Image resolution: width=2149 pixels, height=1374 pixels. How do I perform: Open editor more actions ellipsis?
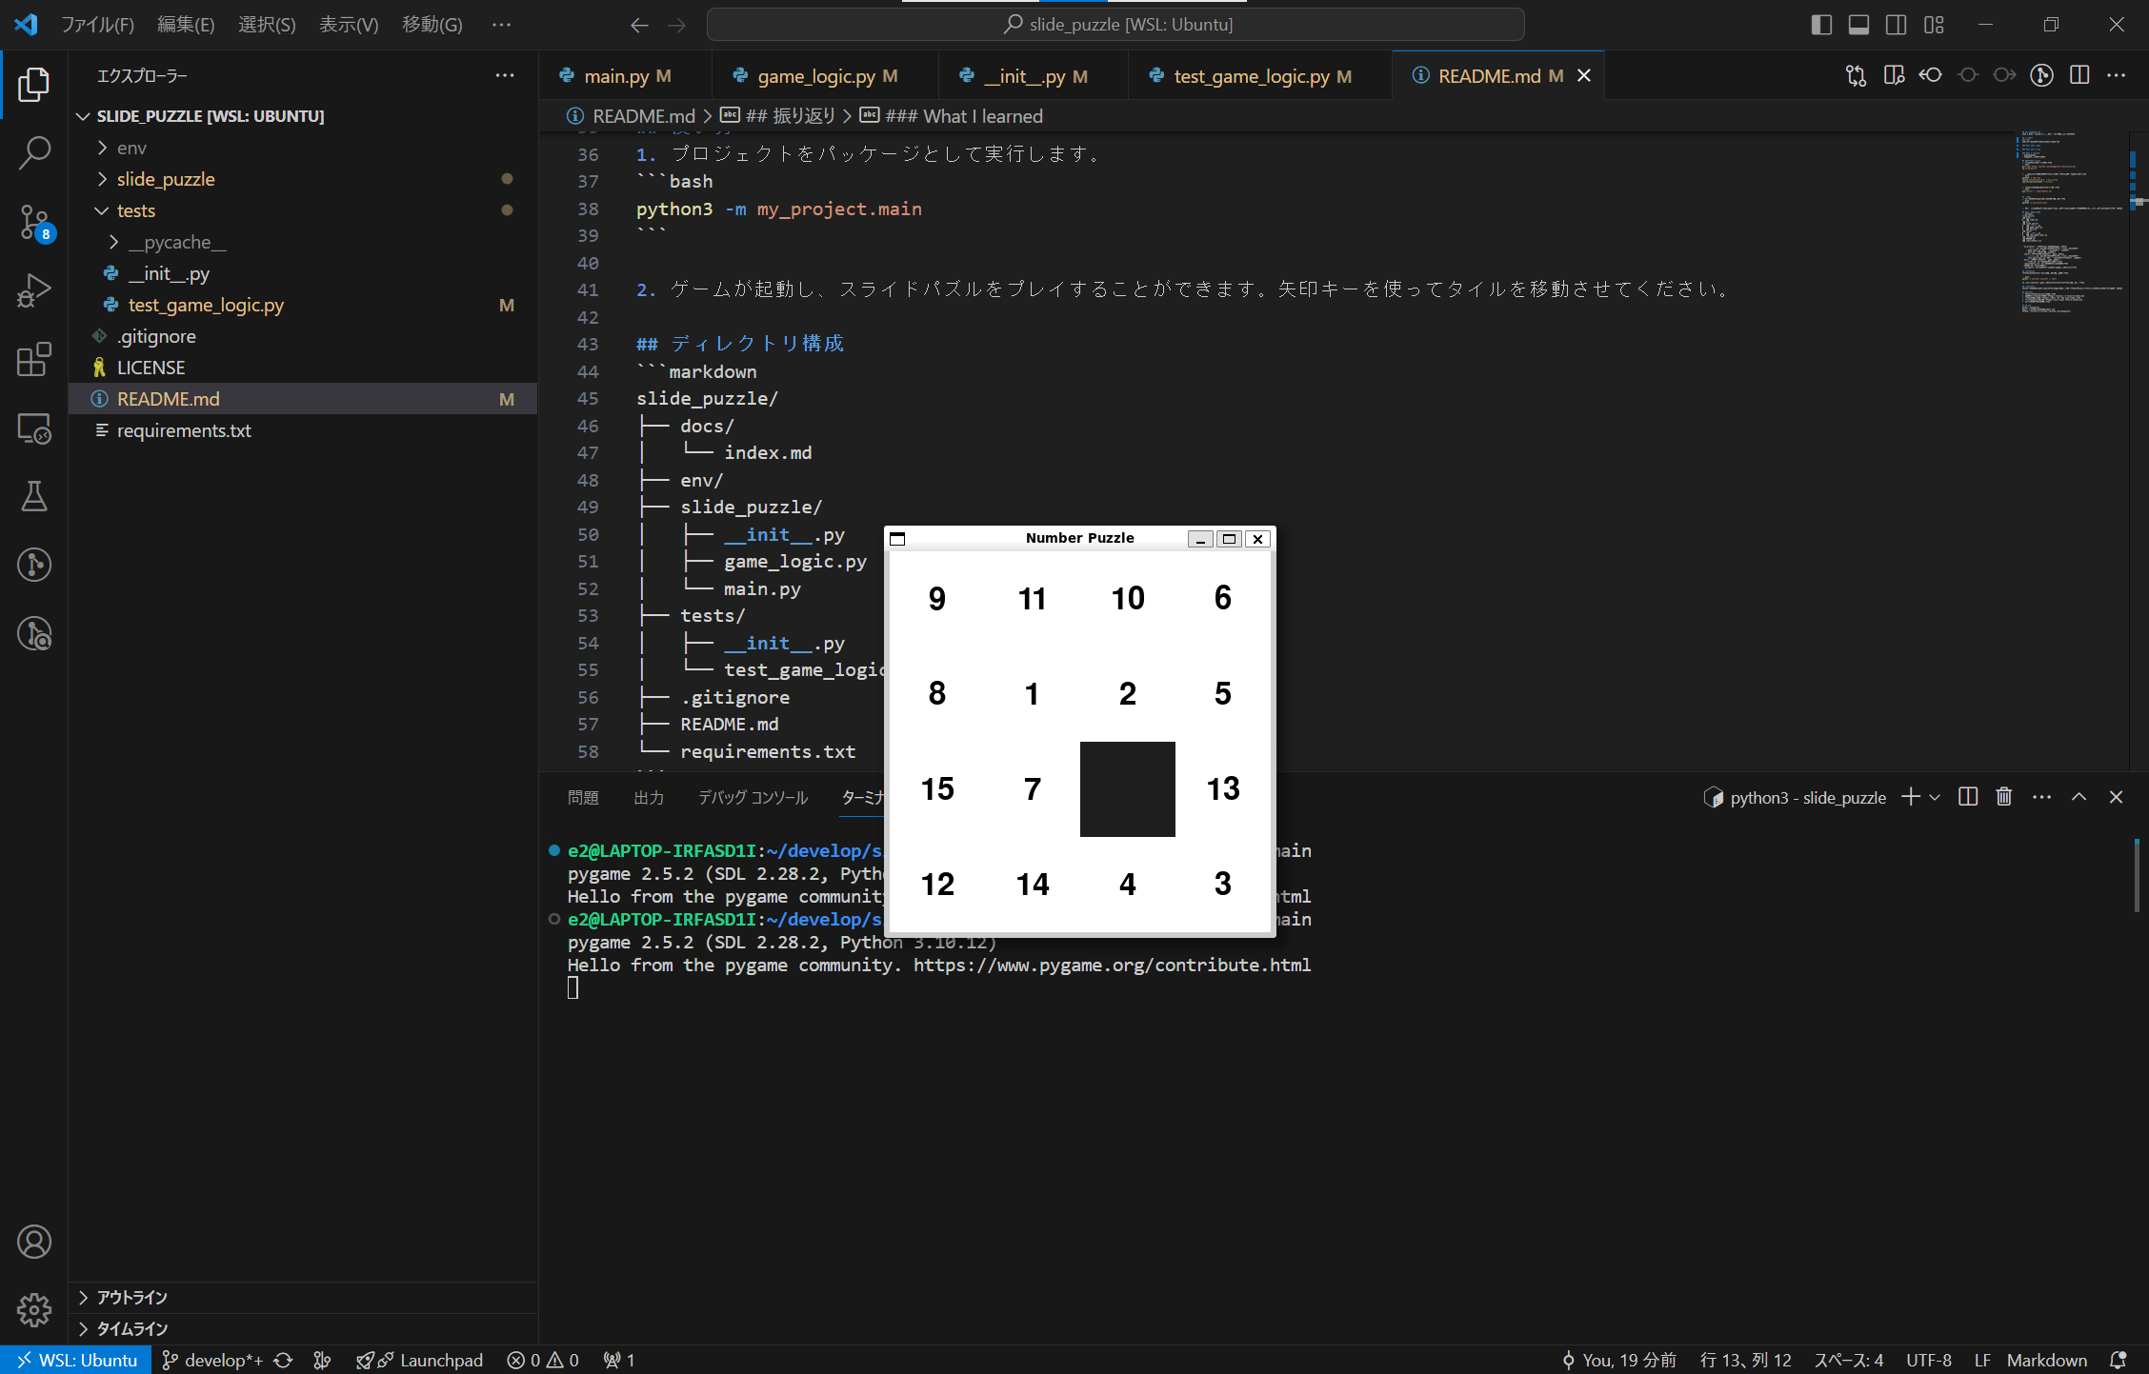click(x=2117, y=75)
